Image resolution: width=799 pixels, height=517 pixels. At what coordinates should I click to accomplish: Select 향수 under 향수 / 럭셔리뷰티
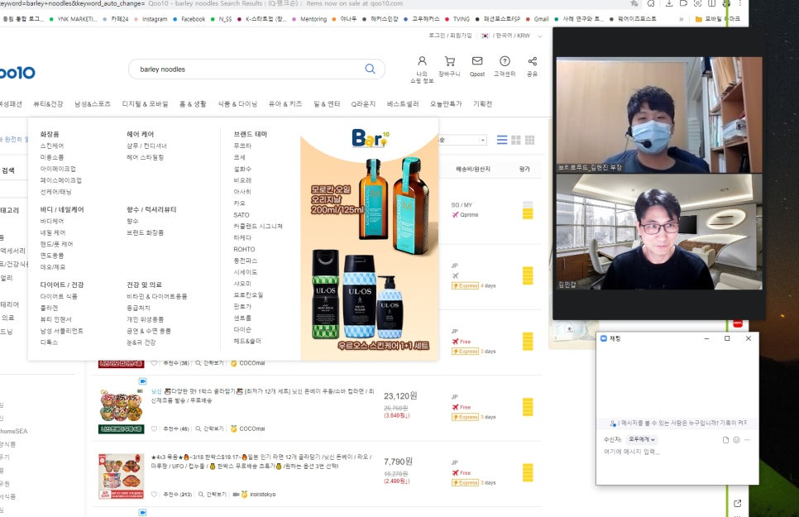(x=132, y=222)
